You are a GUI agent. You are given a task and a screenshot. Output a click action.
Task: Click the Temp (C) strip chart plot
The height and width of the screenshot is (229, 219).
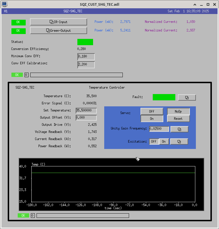[x=111, y=184]
